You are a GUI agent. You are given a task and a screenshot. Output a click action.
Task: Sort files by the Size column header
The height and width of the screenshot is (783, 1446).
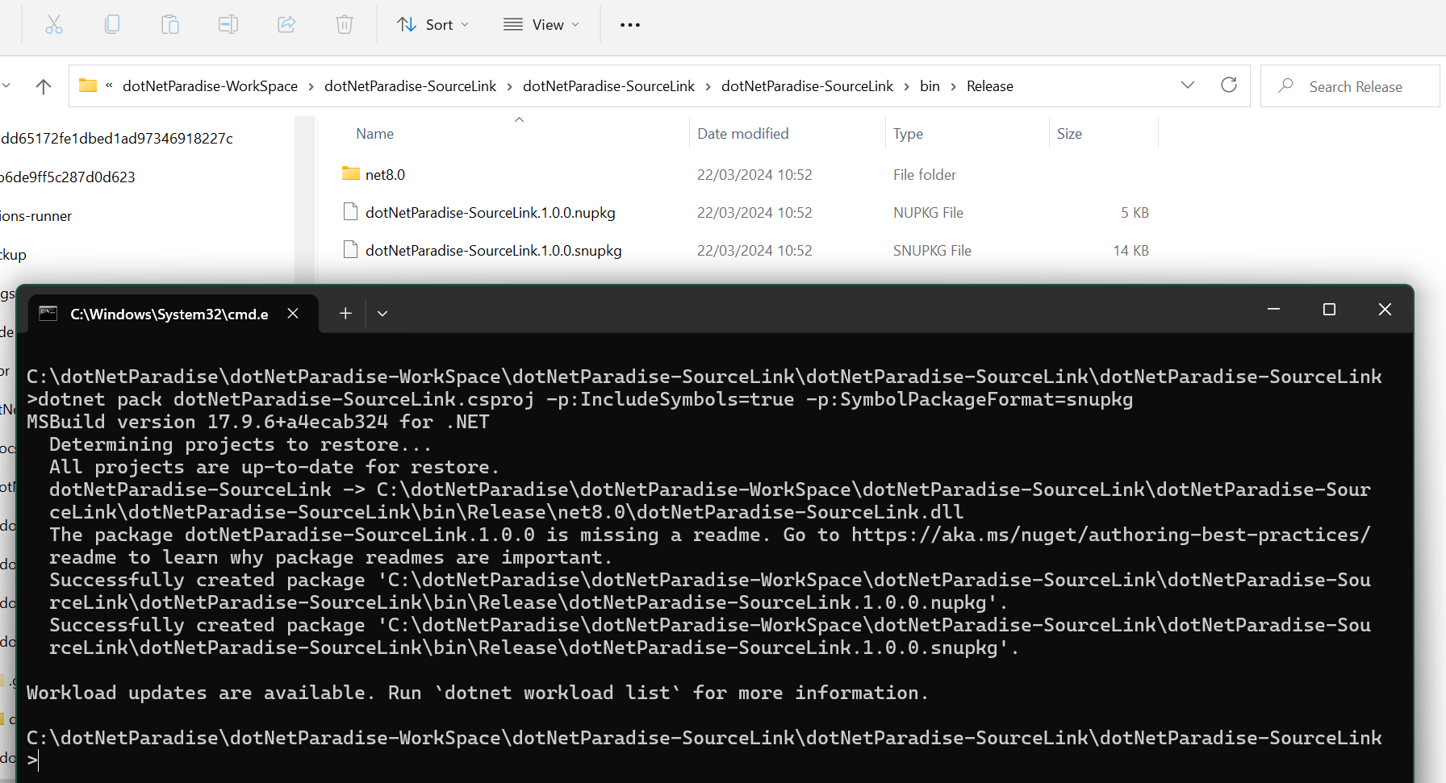(x=1069, y=134)
